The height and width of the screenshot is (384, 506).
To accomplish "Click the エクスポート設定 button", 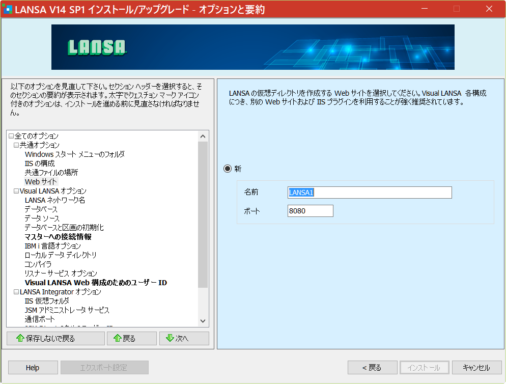I will coord(104,368).
